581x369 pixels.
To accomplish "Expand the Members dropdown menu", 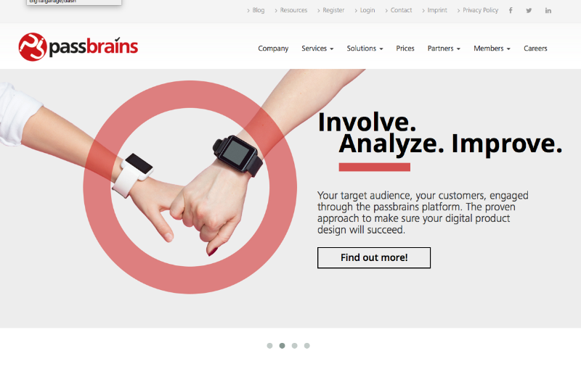I will [x=492, y=49].
